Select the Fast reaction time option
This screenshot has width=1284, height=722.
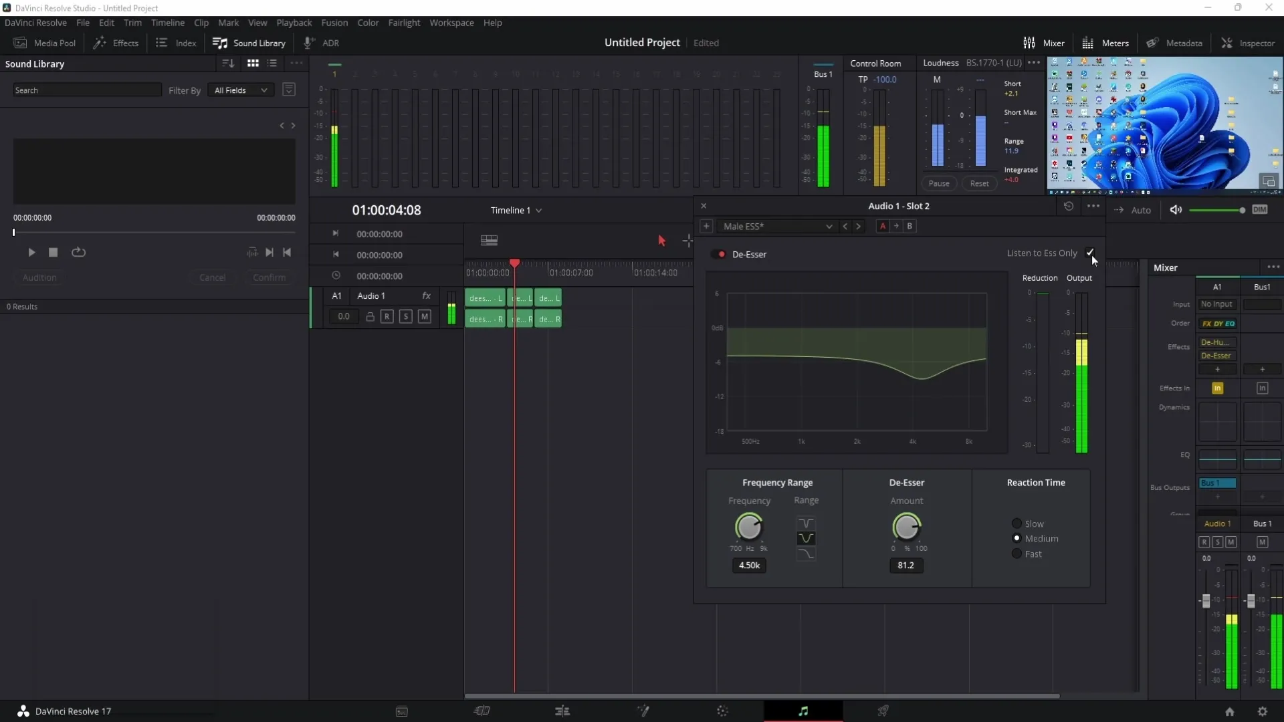pos(1016,554)
